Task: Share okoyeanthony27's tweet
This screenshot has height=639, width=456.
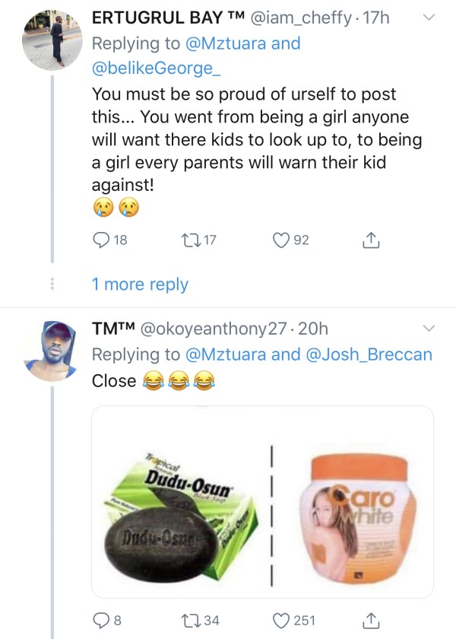Action: (370, 620)
